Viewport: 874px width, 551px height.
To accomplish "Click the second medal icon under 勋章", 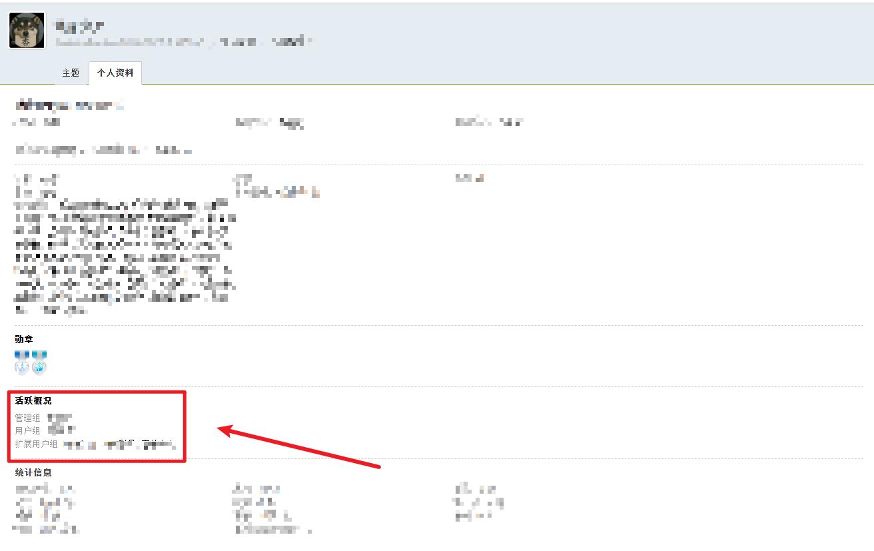I will click(x=39, y=362).
